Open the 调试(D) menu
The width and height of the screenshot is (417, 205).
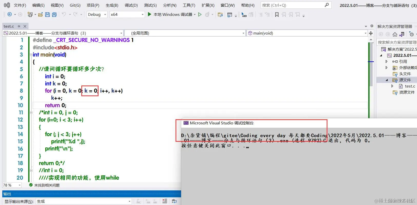pyautogui.click(x=131, y=5)
